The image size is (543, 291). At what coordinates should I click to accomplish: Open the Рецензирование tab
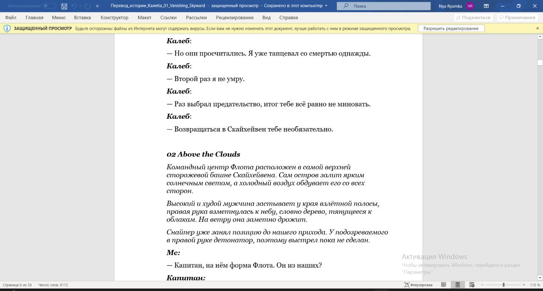point(235,17)
